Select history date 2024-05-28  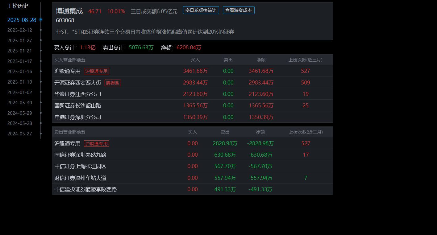(20, 123)
